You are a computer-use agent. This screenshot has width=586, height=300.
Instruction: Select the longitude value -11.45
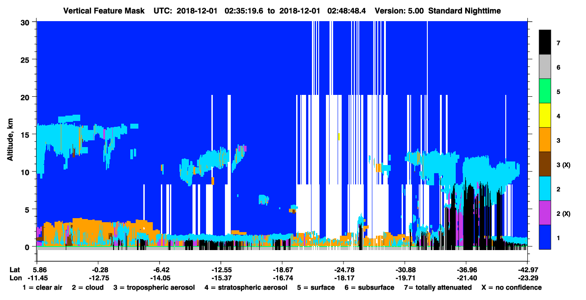(37, 278)
